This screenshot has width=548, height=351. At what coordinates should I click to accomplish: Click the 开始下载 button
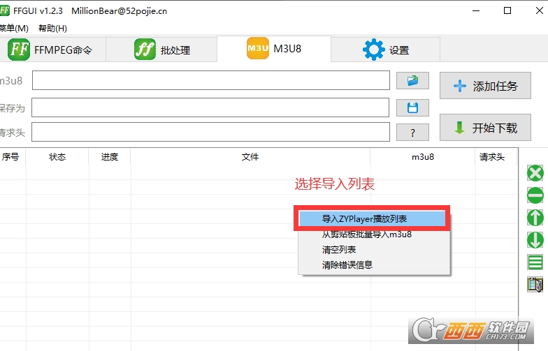click(485, 127)
